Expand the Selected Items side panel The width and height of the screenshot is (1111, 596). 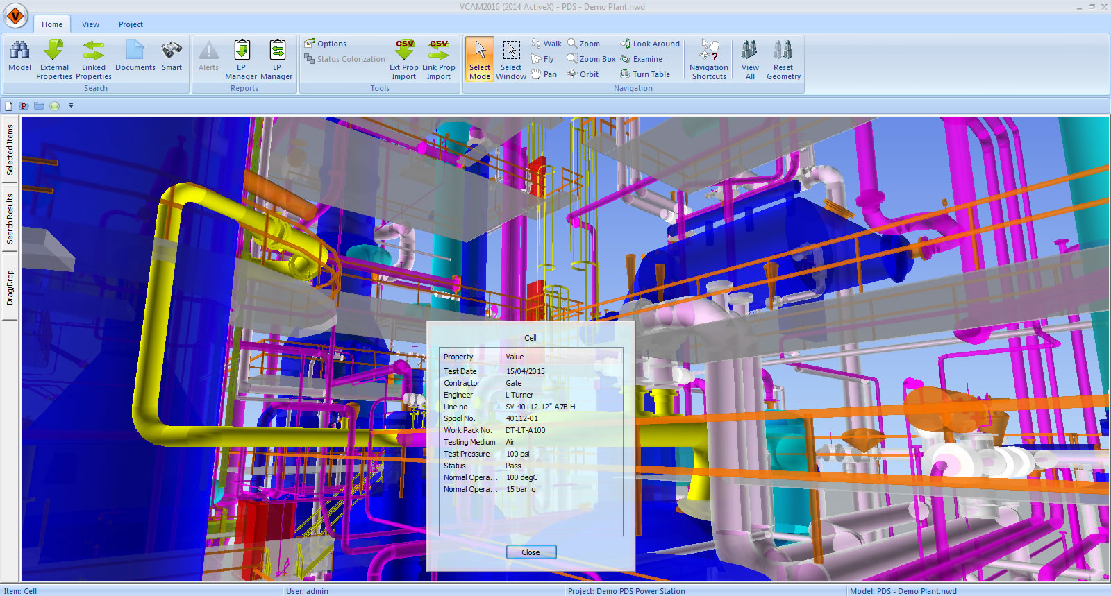tap(10, 150)
